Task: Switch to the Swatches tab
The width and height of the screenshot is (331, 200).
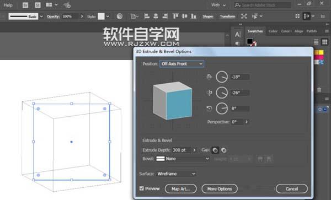Action: 255,31
